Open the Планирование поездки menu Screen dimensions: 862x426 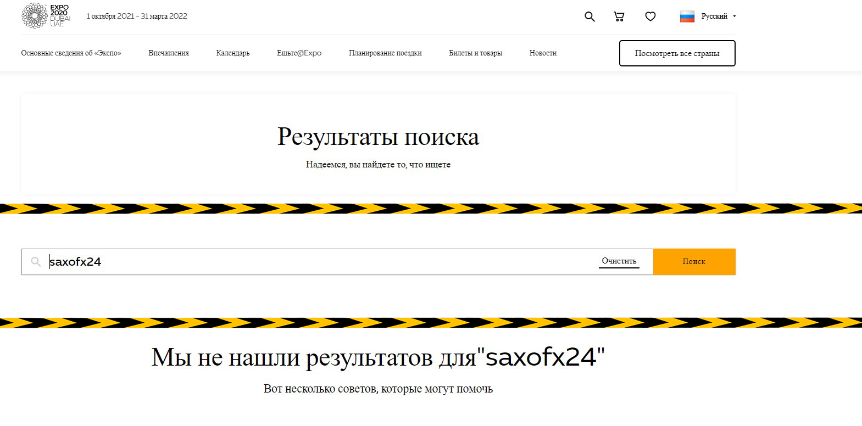tap(385, 53)
